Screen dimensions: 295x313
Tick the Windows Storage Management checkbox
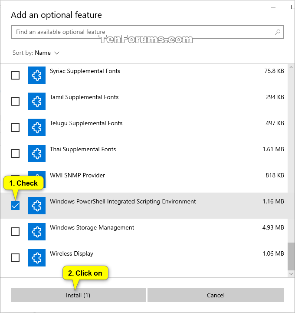point(15,232)
